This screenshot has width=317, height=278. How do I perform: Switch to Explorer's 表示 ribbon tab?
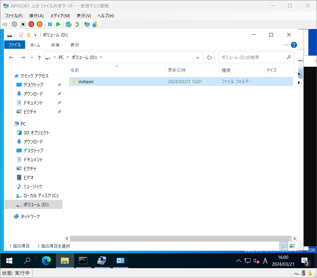(74, 45)
